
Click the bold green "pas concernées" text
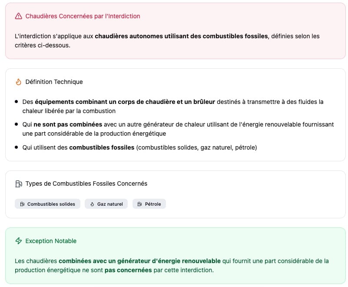click(x=128, y=270)
